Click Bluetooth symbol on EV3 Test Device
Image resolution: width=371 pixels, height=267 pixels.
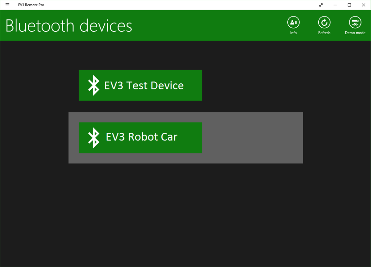93,85
